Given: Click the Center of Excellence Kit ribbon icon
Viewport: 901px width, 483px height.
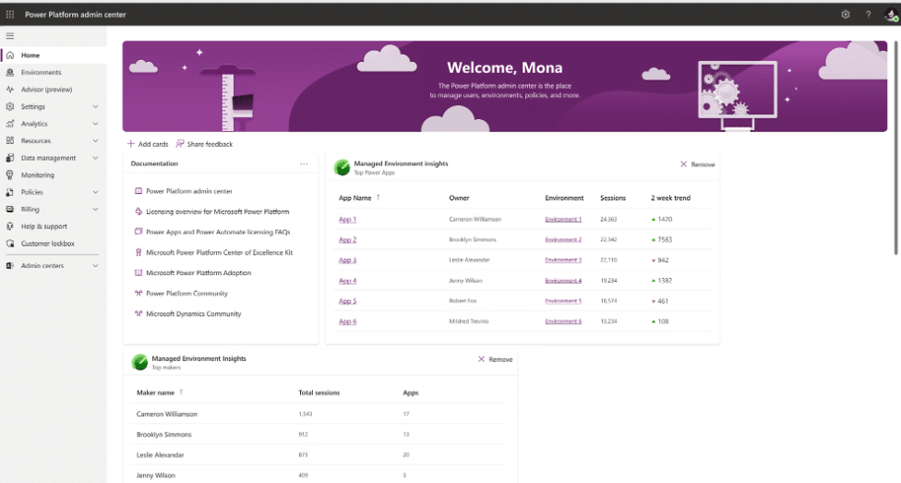Looking at the screenshot, I should [138, 252].
